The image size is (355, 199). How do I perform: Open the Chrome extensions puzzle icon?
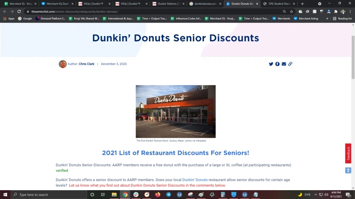coord(336,11)
